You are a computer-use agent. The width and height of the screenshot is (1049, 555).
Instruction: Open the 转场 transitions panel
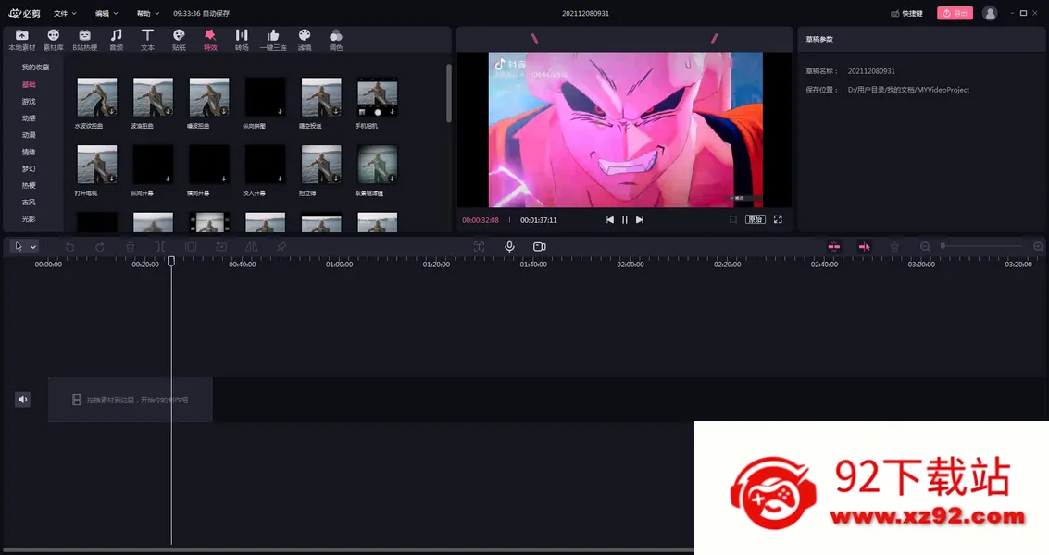tap(242, 40)
